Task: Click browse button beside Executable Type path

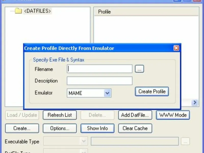Action: (185, 141)
